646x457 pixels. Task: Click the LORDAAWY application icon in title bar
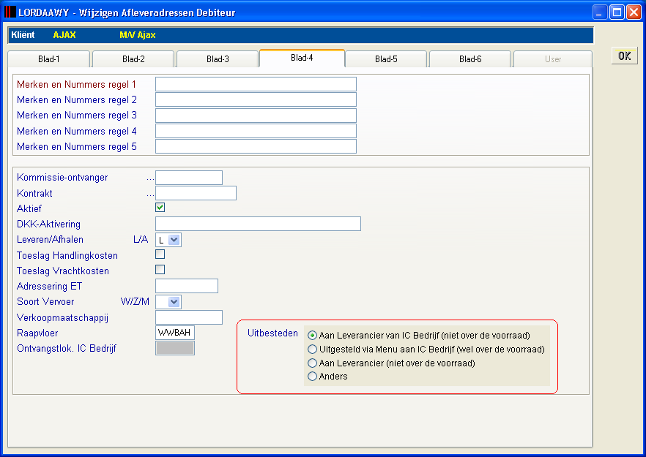click(10, 12)
